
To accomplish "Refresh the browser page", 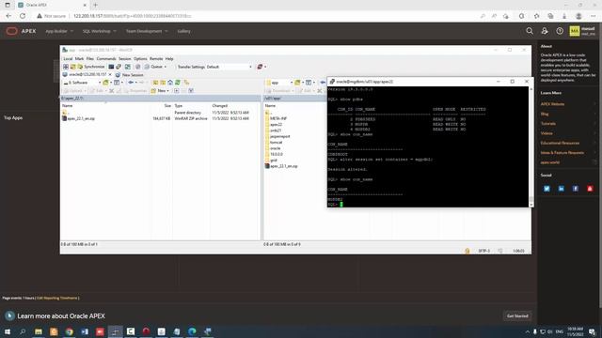I will click(x=23, y=16).
